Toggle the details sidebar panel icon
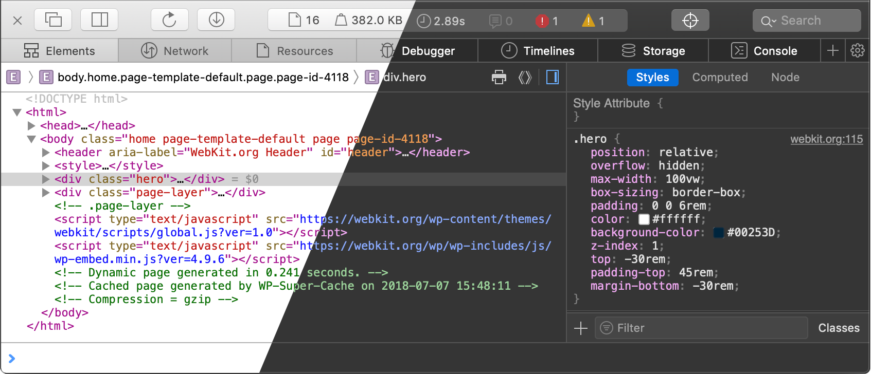 pos(553,77)
